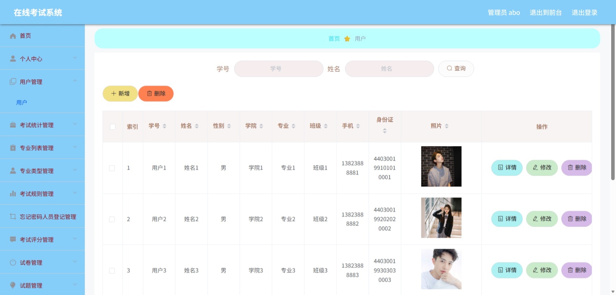Tick the select-all checkbox in table header

point(113,127)
